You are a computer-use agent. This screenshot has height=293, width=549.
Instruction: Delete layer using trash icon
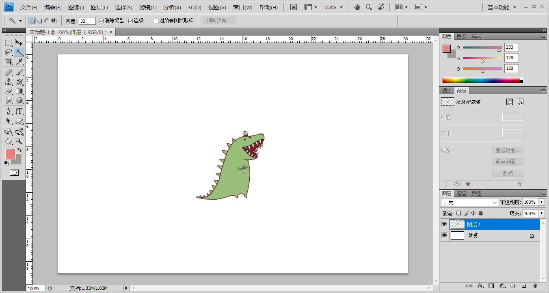click(x=535, y=286)
